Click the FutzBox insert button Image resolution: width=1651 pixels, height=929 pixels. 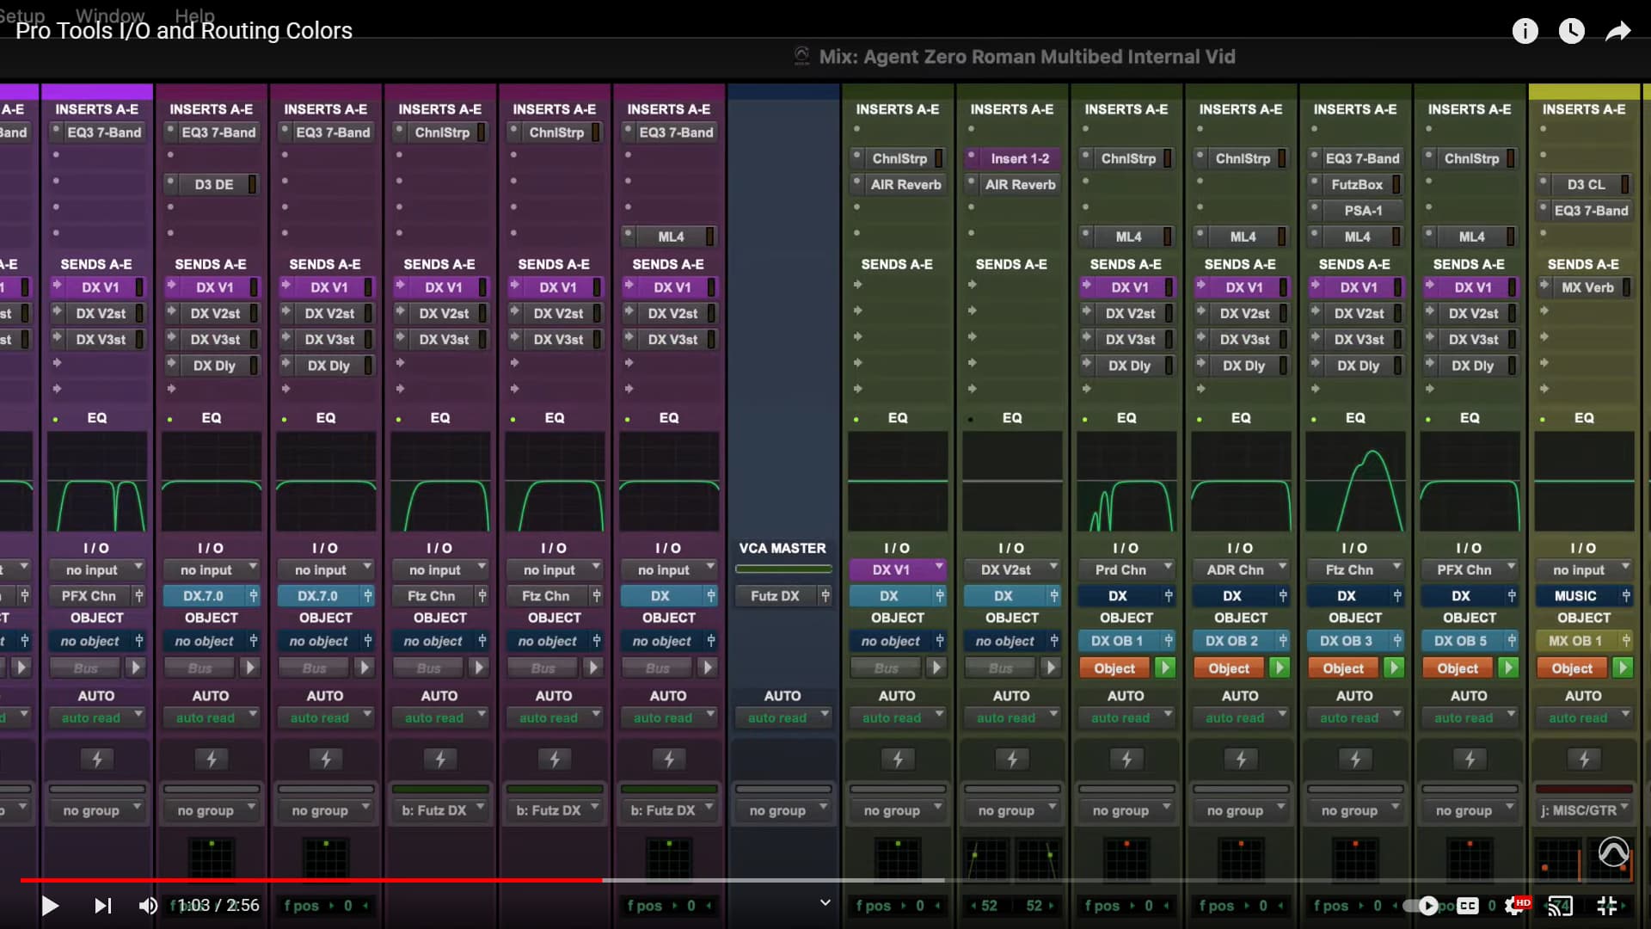(1356, 184)
